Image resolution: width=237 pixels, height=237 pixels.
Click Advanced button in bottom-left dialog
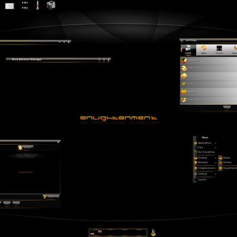(51, 197)
